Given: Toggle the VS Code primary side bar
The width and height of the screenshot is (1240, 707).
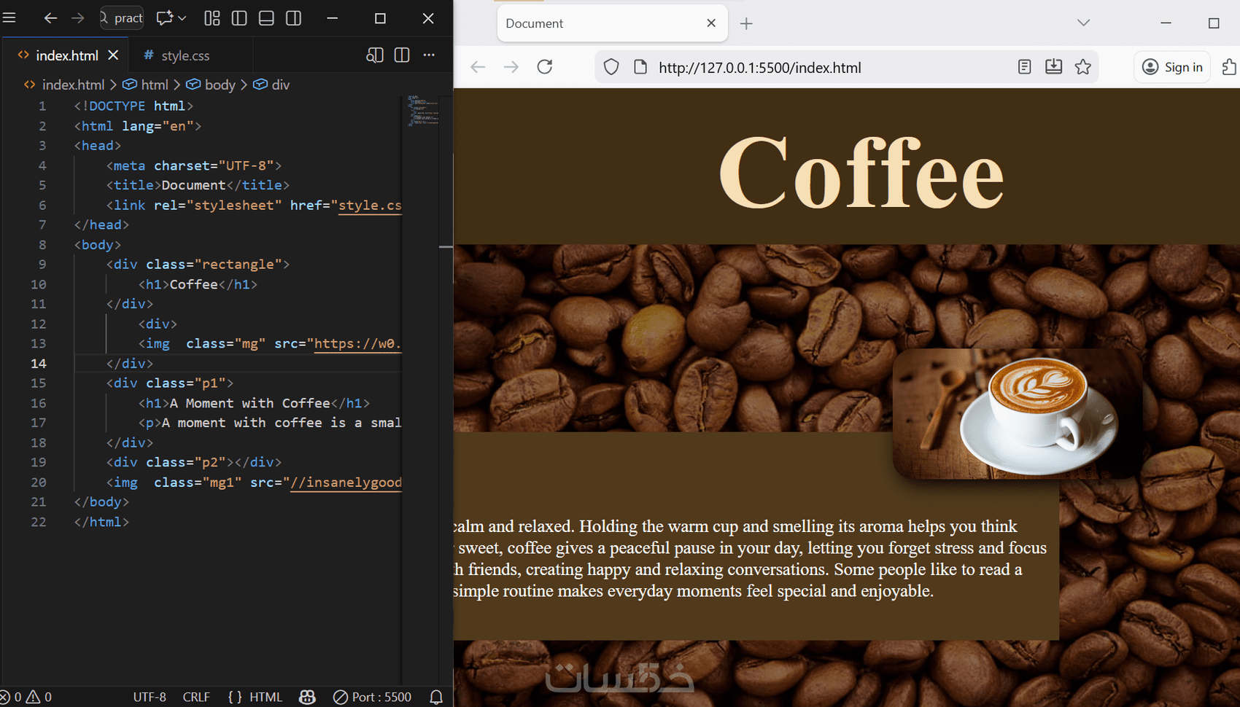Looking at the screenshot, I should point(239,18).
